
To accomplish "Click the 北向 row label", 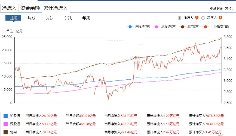I will click(x=13, y=132).
